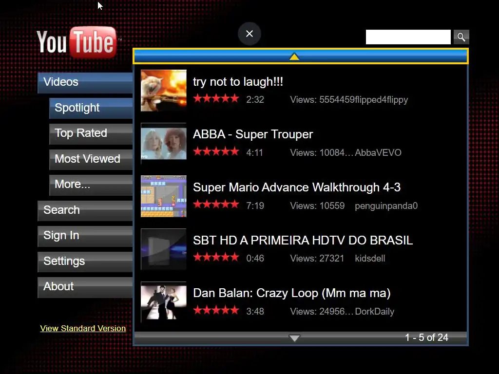Focus the search input field
Viewport: 499px width, 374px height.
(x=408, y=37)
